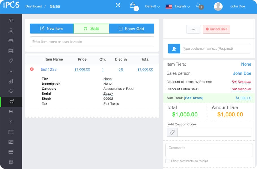This screenshot has width=257, height=169.
Task: Change Item Tiers value None
Action: (246, 64)
